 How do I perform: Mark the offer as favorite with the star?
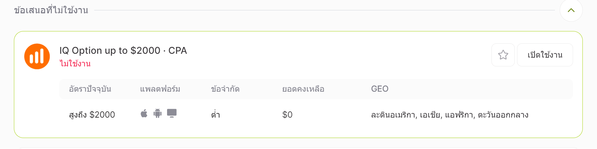click(503, 55)
